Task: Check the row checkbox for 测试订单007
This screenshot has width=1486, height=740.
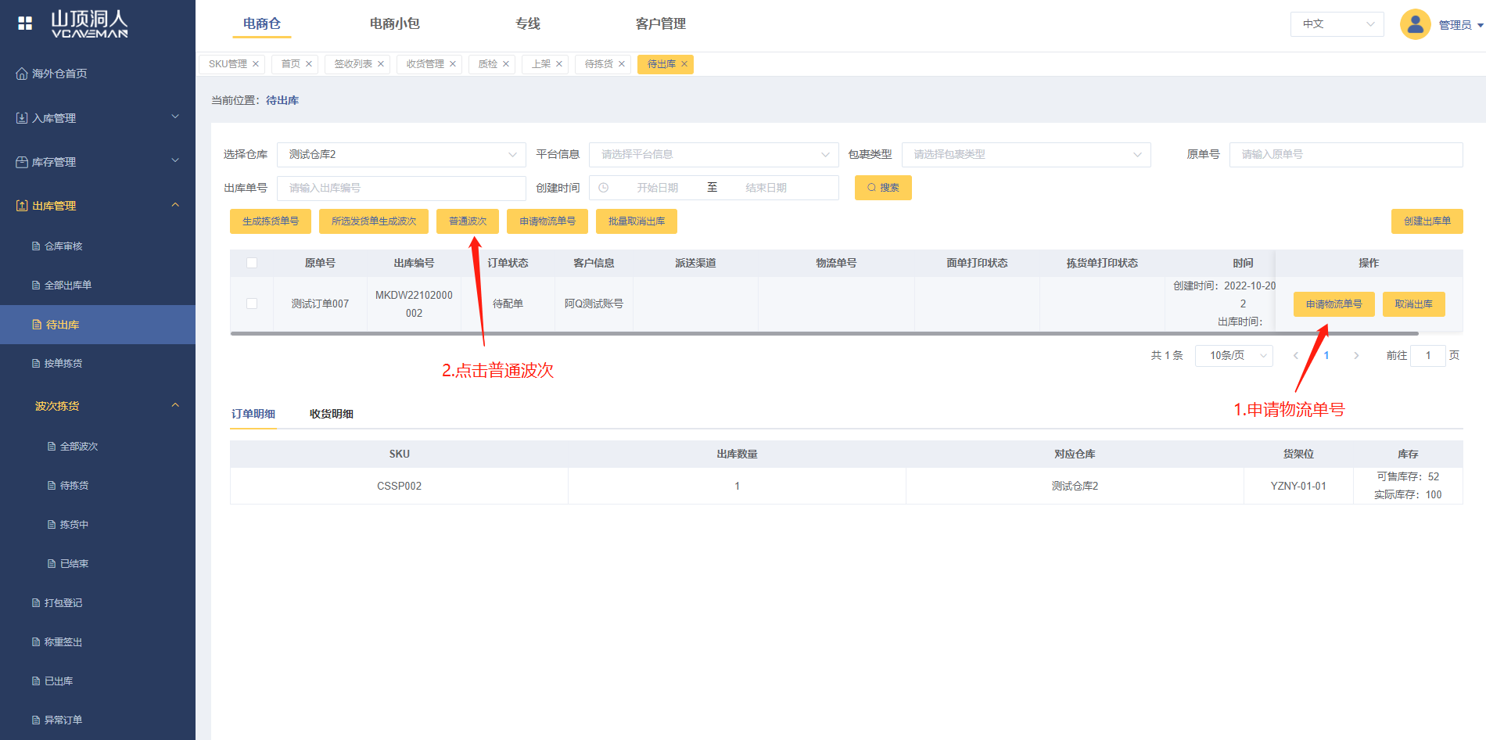Action: click(252, 304)
